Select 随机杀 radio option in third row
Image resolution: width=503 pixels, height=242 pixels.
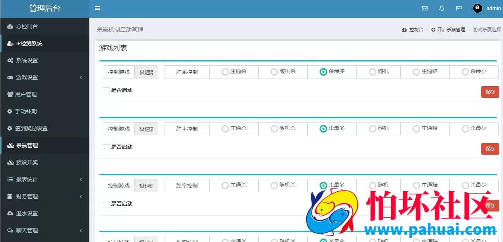[274, 185]
